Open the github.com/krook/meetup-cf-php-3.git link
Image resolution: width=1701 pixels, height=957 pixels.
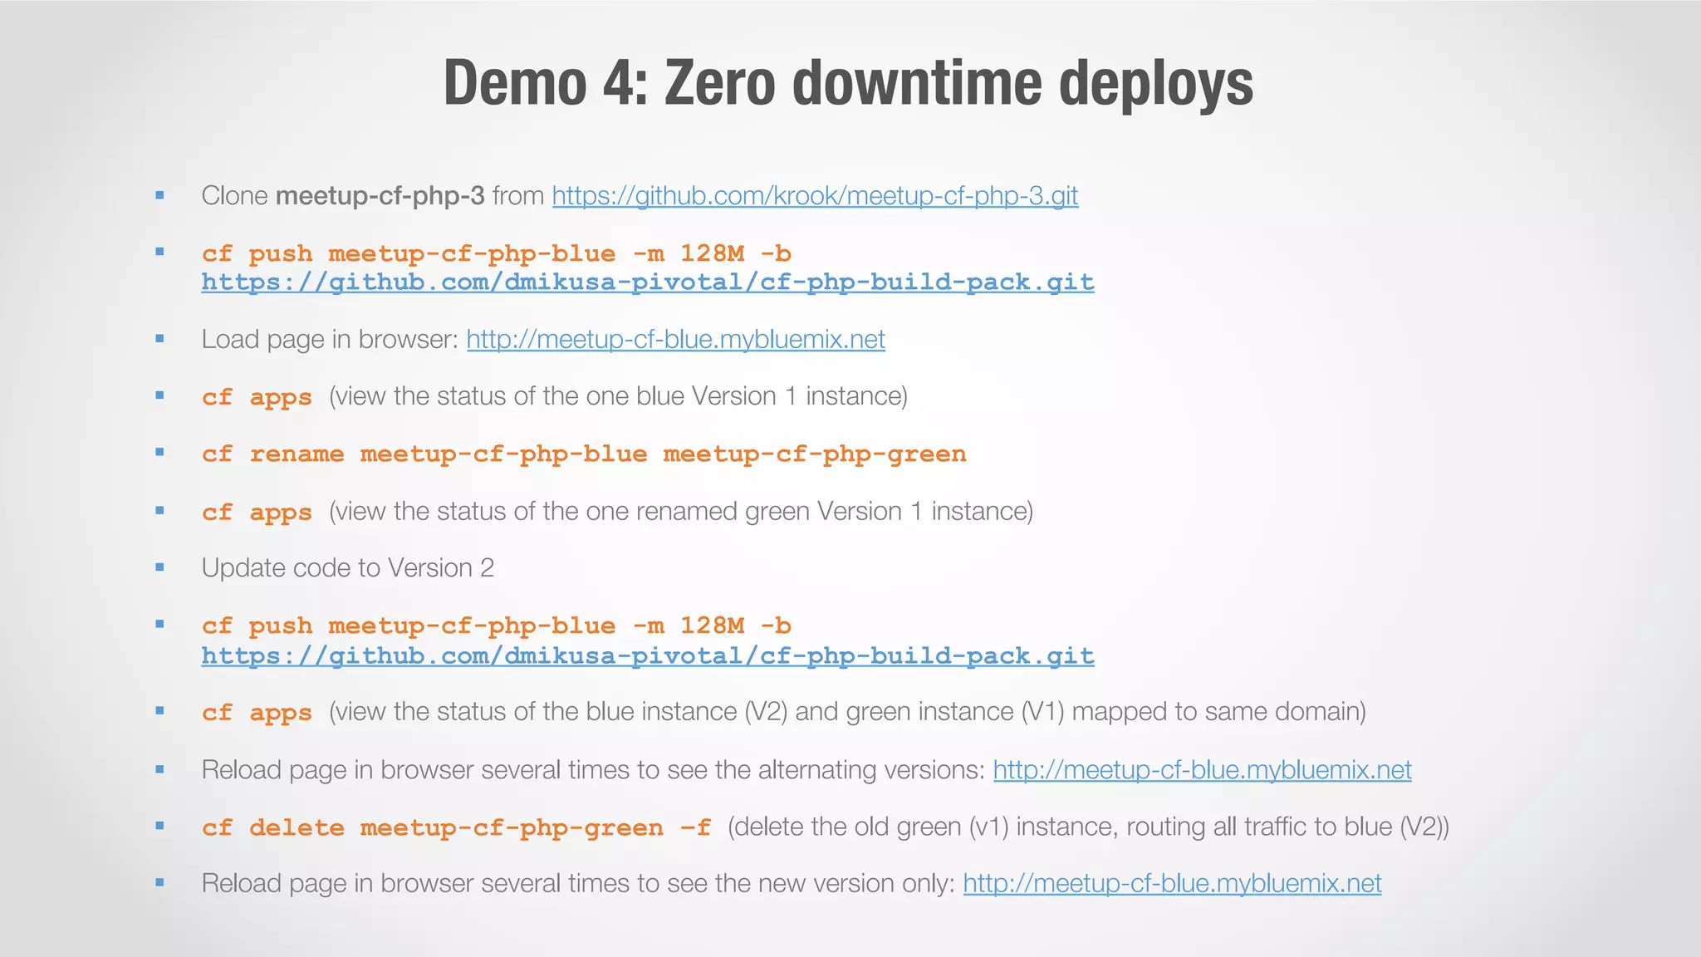pos(815,196)
